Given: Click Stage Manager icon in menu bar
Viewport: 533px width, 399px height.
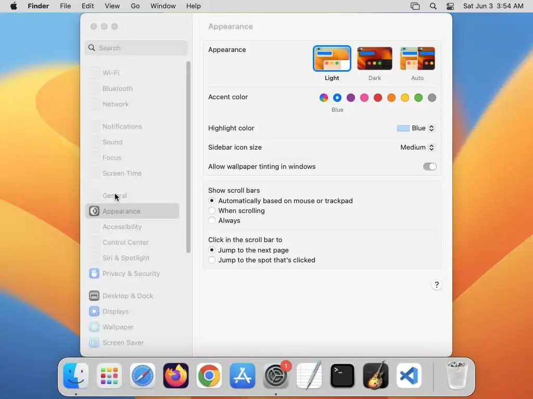Looking at the screenshot, I should [x=415, y=6].
